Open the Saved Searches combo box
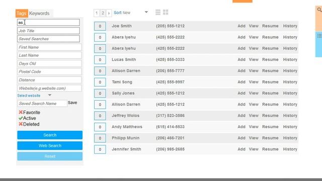Viewport: 322px width, 181px height. (x=48, y=39)
